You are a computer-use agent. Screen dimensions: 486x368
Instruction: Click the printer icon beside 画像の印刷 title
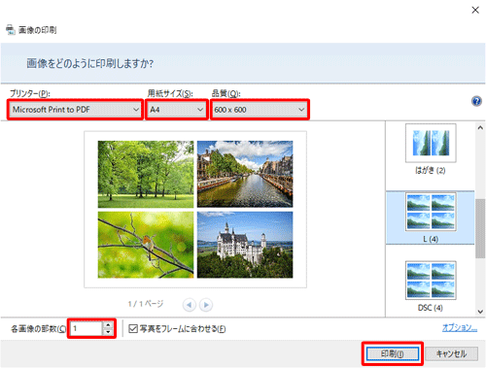[11, 30]
